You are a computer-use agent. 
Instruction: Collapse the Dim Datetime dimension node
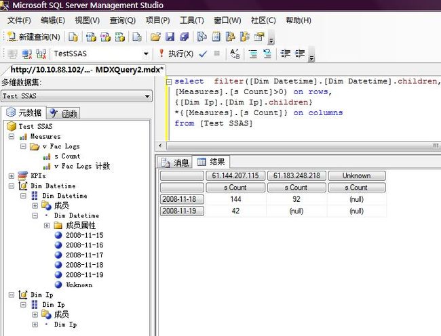12,186
